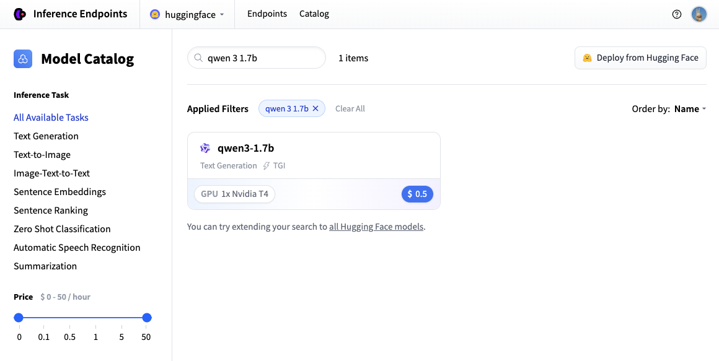Click the Hugging Face emoji on Deploy button

tap(587, 58)
